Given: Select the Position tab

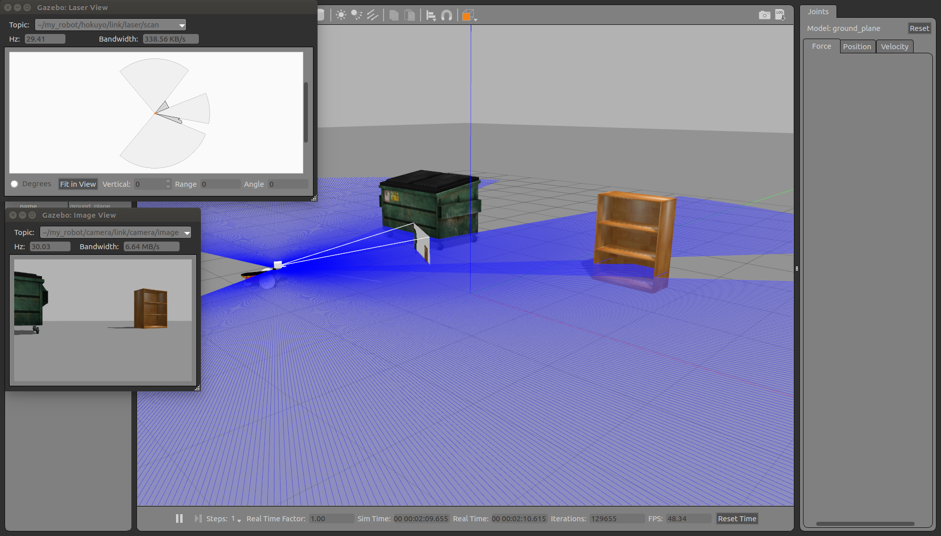Looking at the screenshot, I should click(857, 46).
